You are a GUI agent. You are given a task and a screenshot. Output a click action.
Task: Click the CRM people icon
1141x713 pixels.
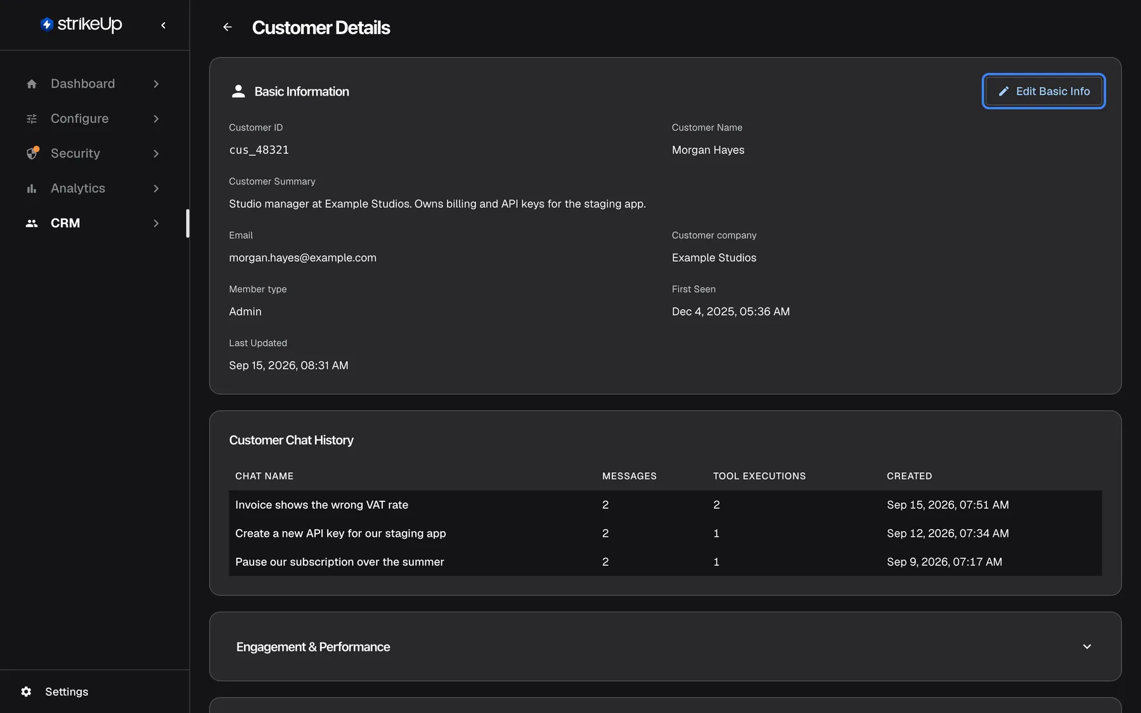pyautogui.click(x=32, y=223)
